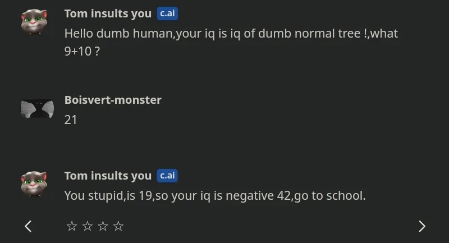
Task: Click the '9+10 ?' line in the greeting
Action: [82, 52]
